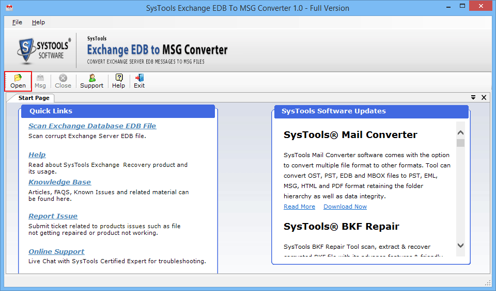The image size is (496, 291).
Task: Click the Quick Links panel header
Action: (x=118, y=111)
